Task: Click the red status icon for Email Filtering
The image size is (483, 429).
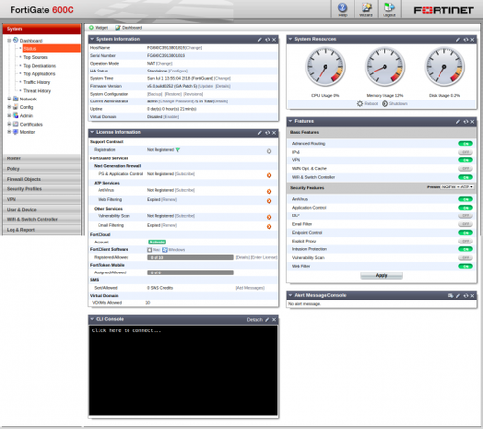Action: 269,227
